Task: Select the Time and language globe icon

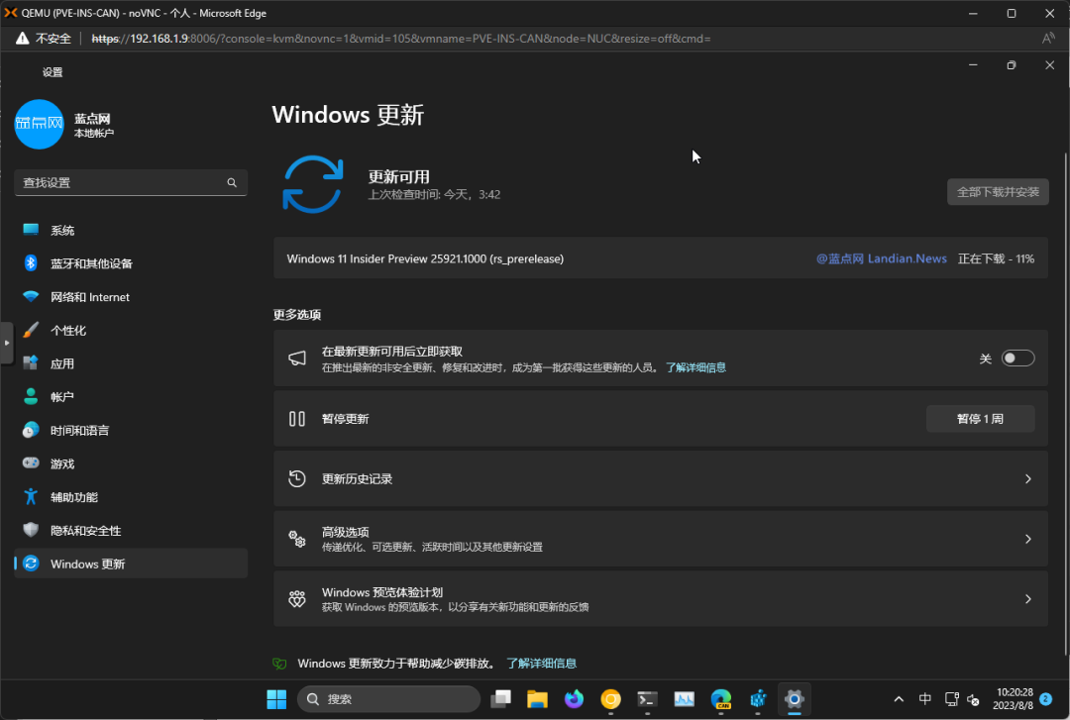Action: [x=31, y=430]
